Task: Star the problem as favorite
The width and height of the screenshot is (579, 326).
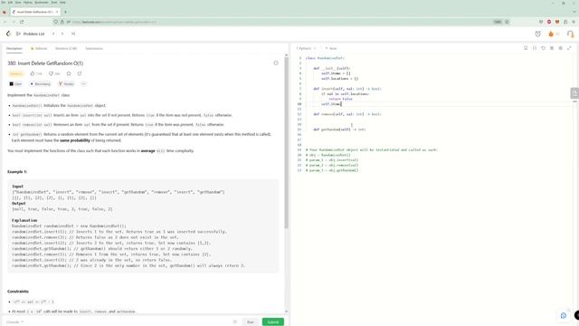Action: 69,73
